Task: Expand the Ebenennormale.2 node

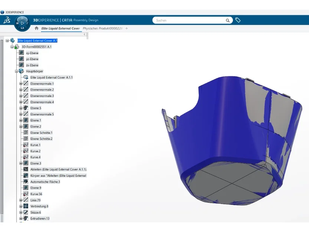Action: click(21, 90)
